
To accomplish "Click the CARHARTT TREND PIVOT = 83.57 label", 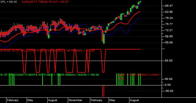I will point(45,2).
